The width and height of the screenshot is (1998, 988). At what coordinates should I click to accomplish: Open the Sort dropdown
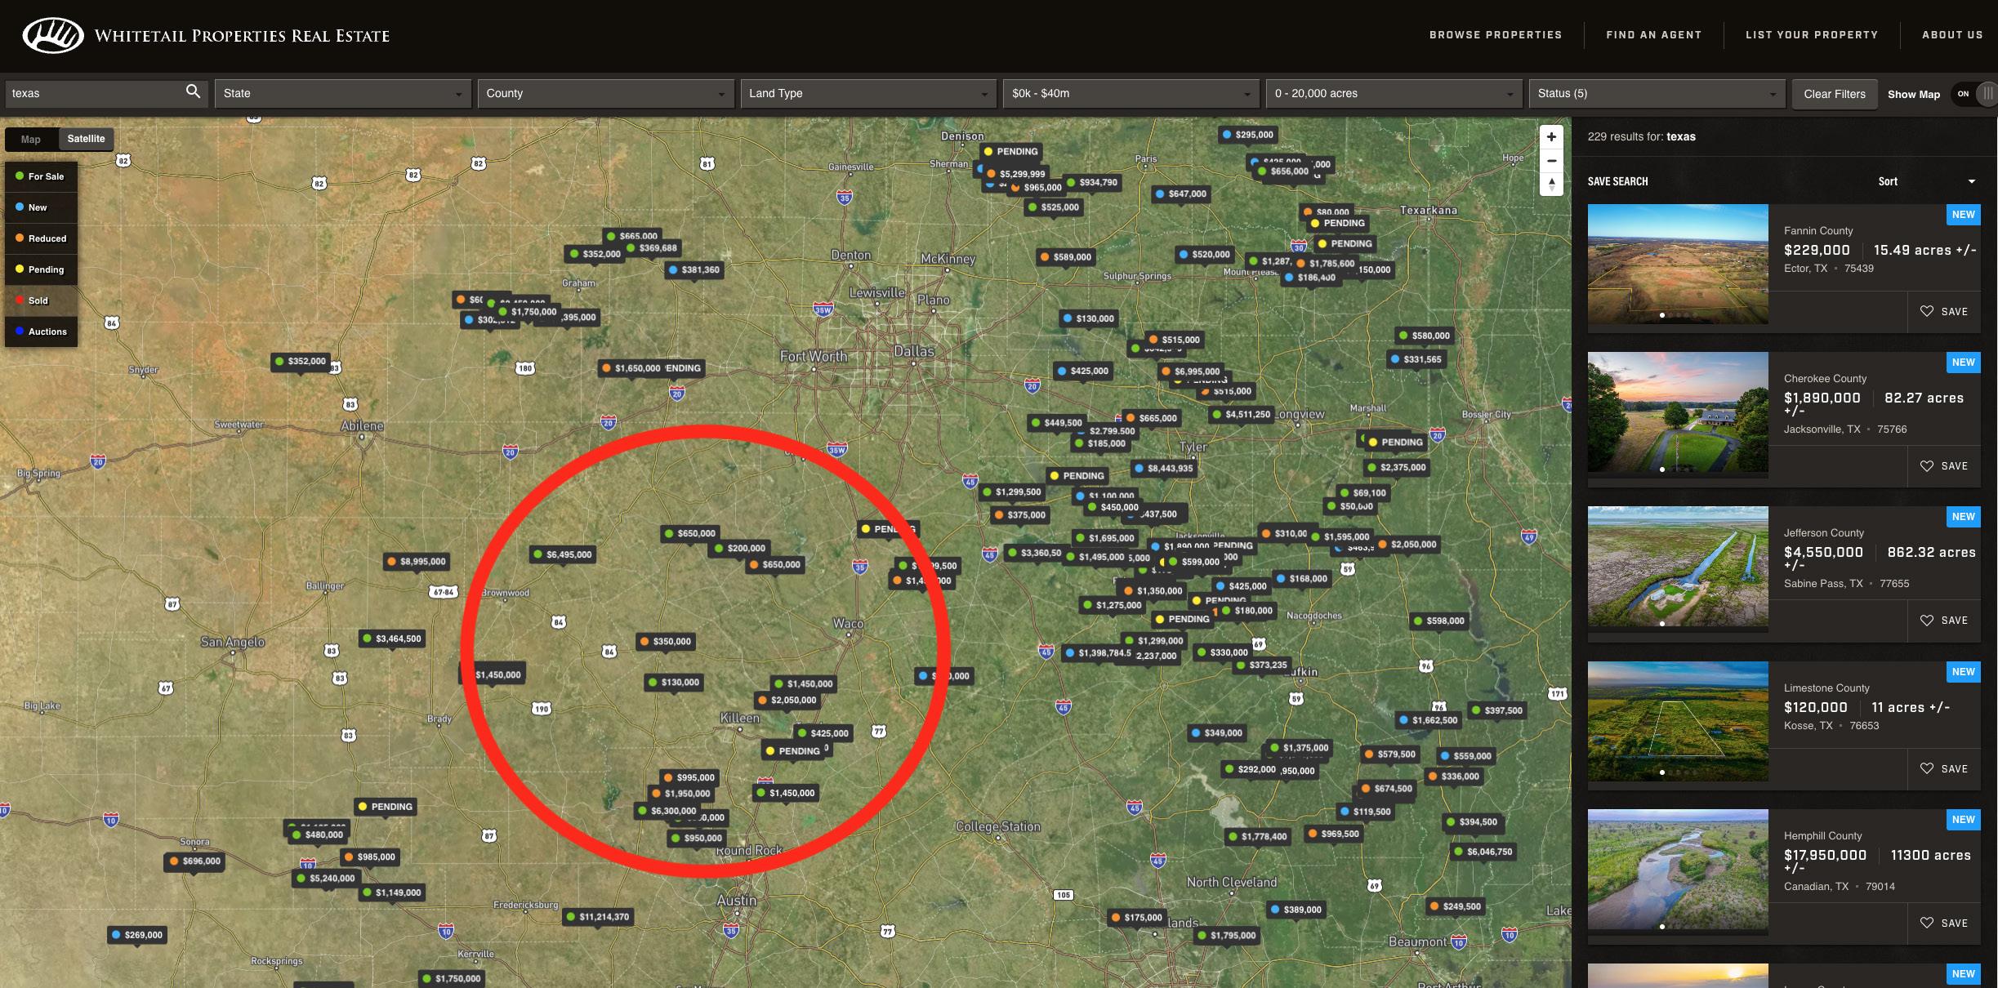[x=1926, y=181]
